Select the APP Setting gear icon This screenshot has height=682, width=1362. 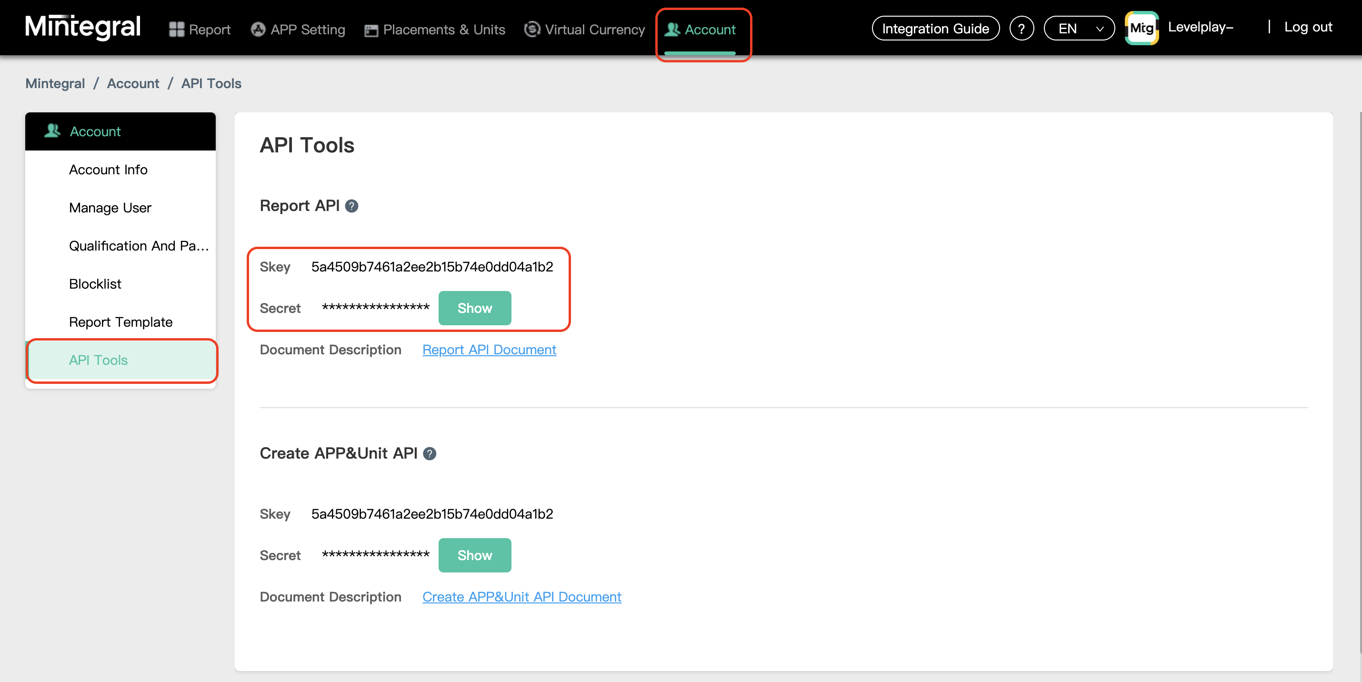click(x=258, y=29)
